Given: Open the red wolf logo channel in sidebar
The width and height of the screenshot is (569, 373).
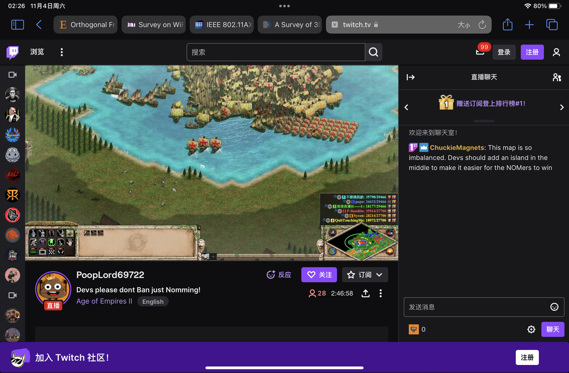Looking at the screenshot, I should pos(13,215).
